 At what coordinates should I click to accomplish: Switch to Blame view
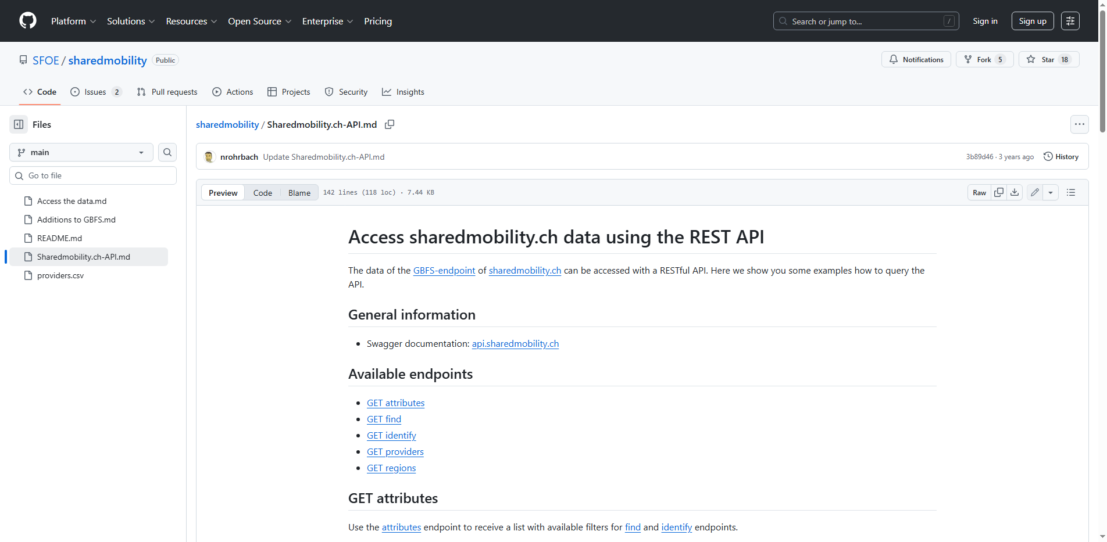pyautogui.click(x=299, y=192)
